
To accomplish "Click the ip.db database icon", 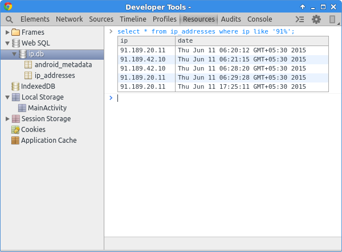I will pos(23,54).
